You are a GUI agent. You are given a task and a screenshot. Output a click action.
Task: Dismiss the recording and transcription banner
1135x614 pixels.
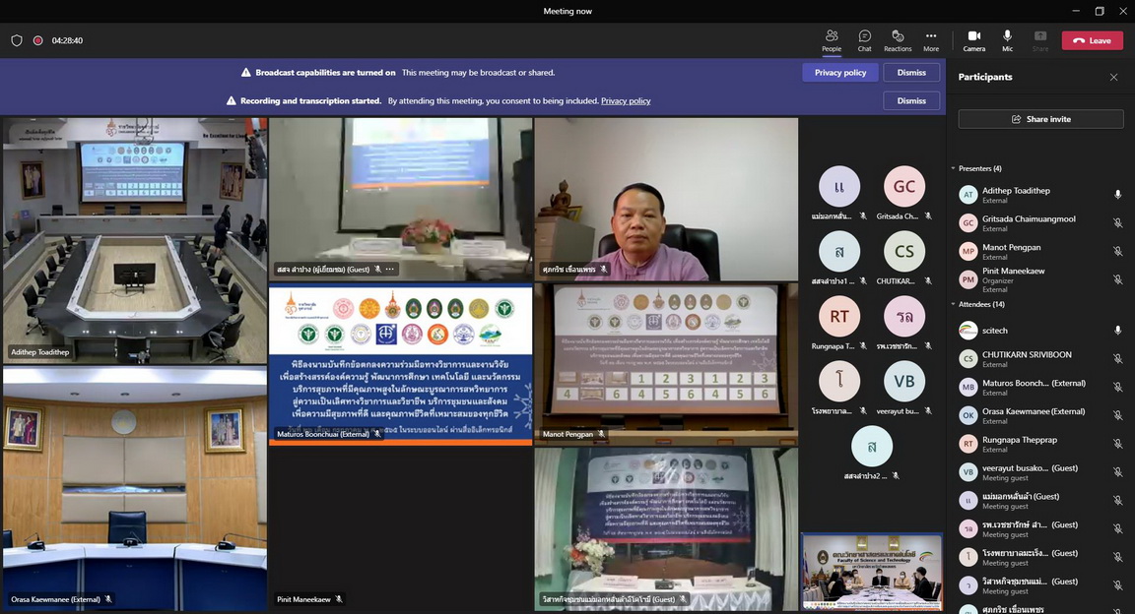click(x=911, y=100)
